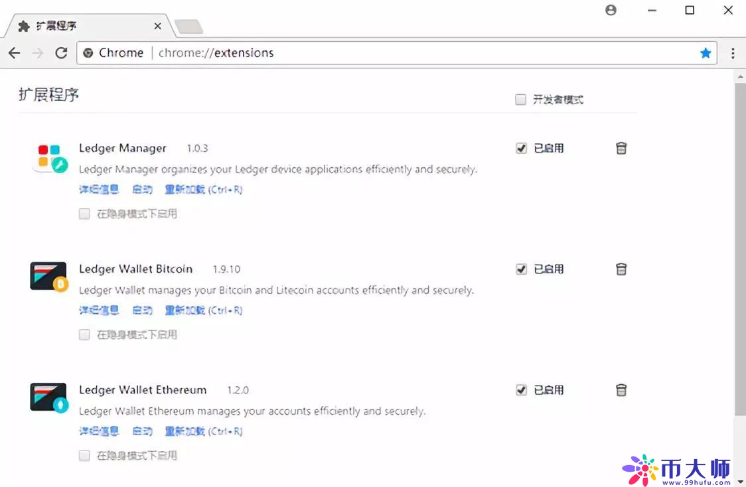Open the Chrome three-dot menu

point(733,53)
